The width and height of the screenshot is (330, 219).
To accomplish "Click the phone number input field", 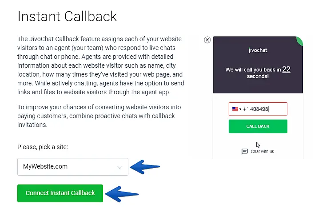I will point(263,109).
